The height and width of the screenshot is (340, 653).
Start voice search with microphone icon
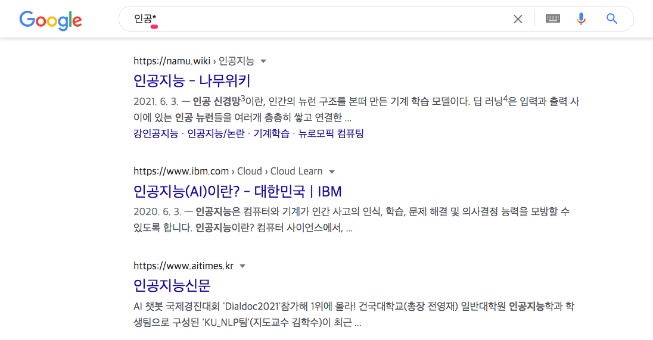point(581,18)
